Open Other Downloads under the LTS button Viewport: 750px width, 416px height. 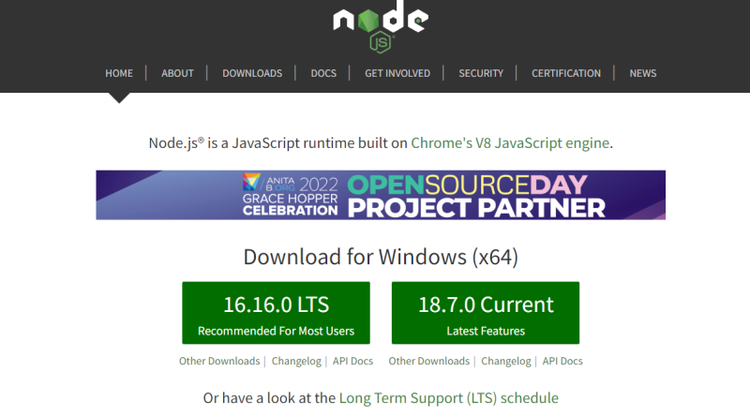click(219, 362)
